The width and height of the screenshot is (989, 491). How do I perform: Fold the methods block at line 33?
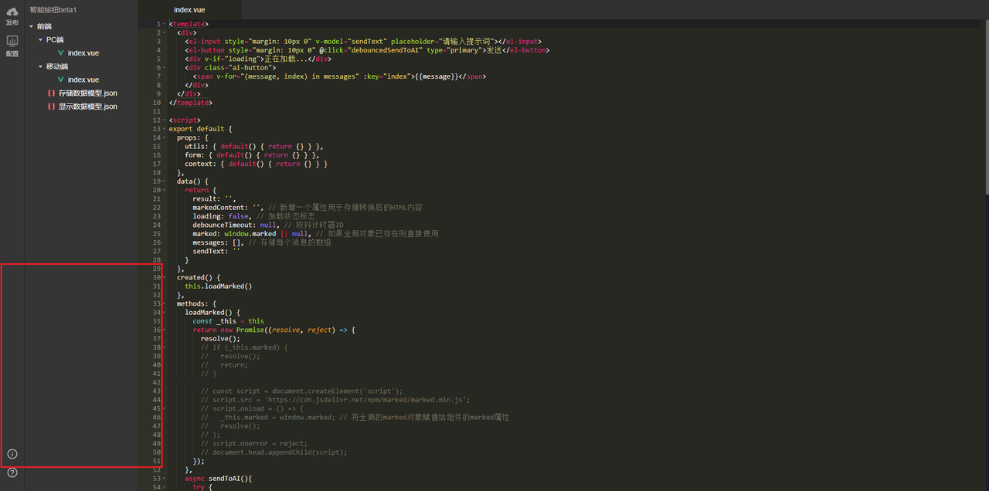(165, 304)
